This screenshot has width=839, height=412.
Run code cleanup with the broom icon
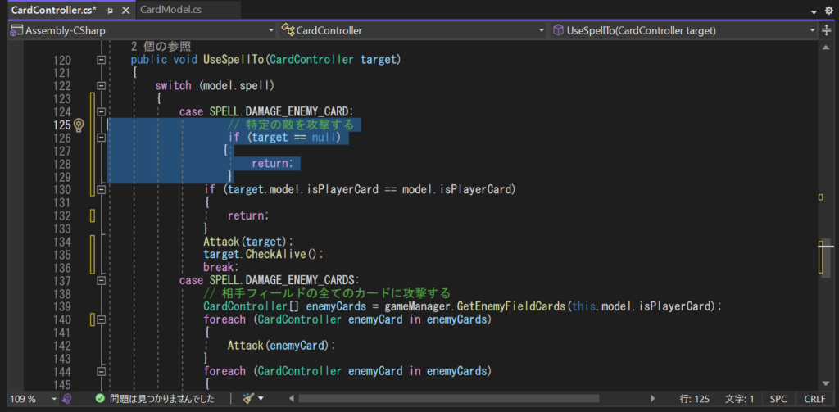coord(247,399)
